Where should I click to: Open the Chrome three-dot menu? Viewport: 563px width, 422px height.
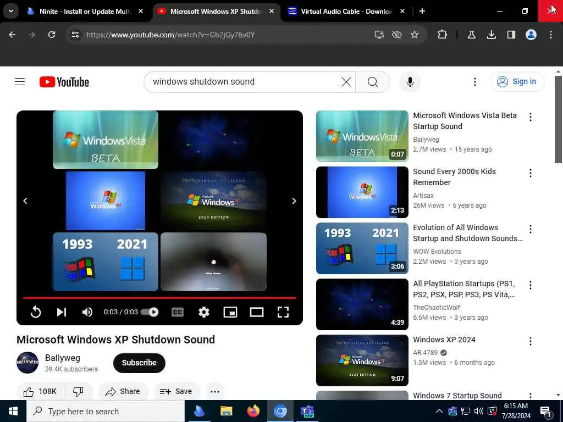click(x=551, y=35)
